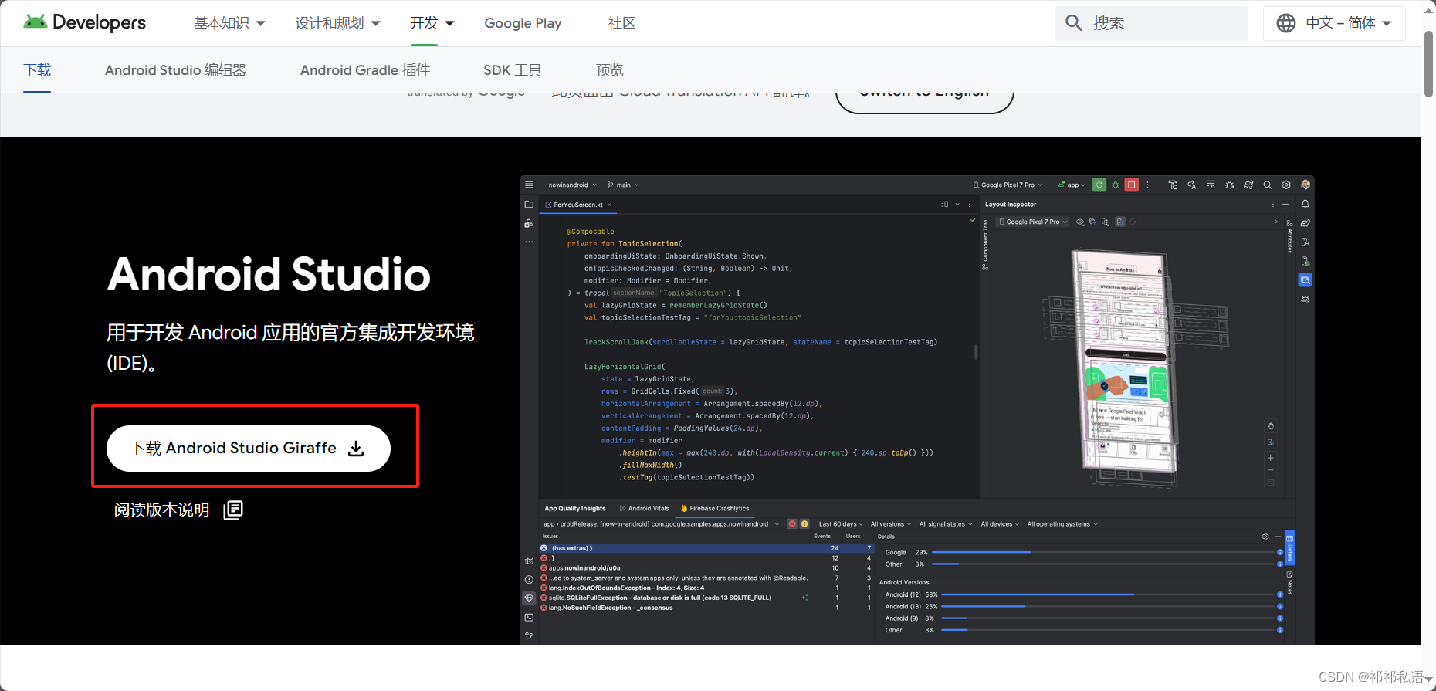Click the page vertical scrollbar
Screen dimensions: 1436x691
(1428, 64)
